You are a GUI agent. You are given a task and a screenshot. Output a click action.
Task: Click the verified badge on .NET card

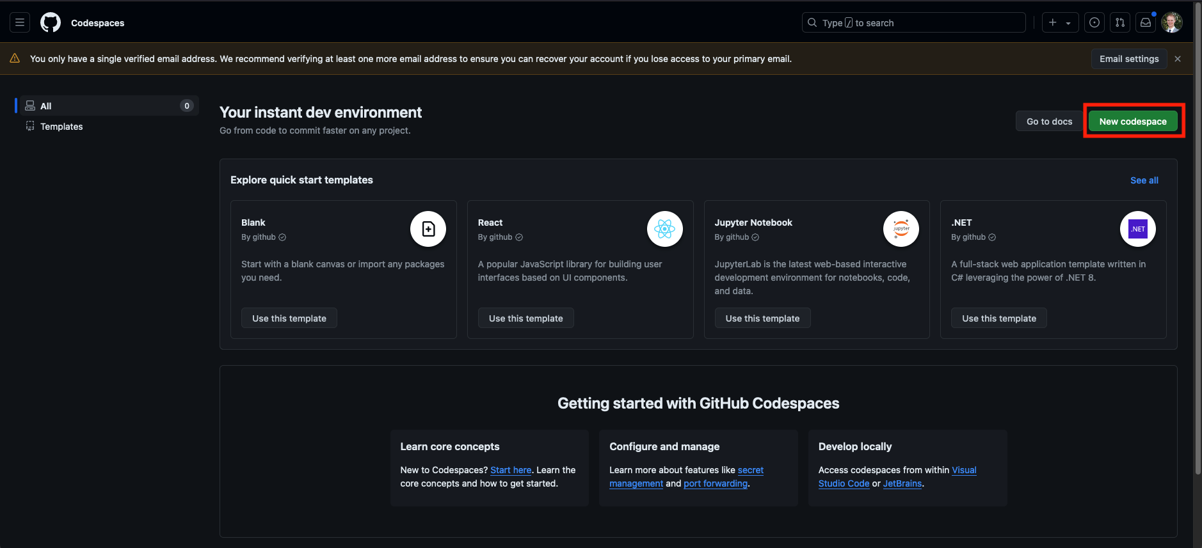tap(992, 237)
